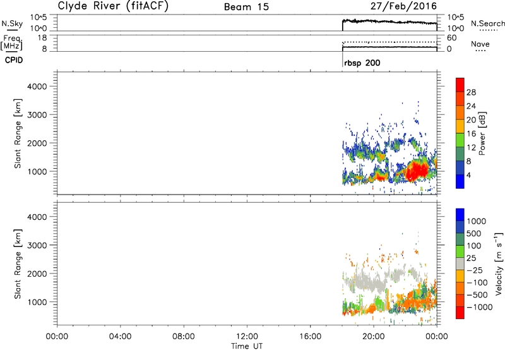Click the '16:00' time tick label
Screen dimensions: 505x350
pyautogui.click(x=310, y=337)
